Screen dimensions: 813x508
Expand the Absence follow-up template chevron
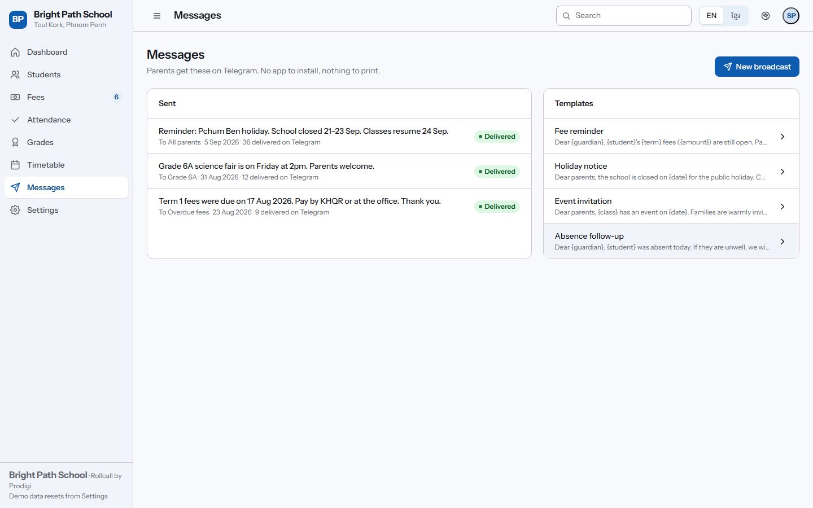click(783, 242)
